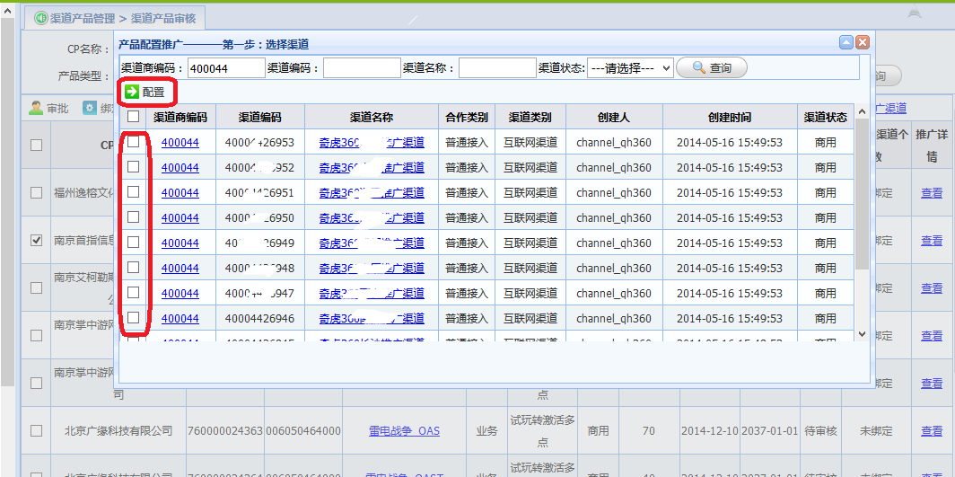Screen dimensions: 955x477
Task: Click the dialog table scrollbar down arrow
Action: click(x=862, y=334)
